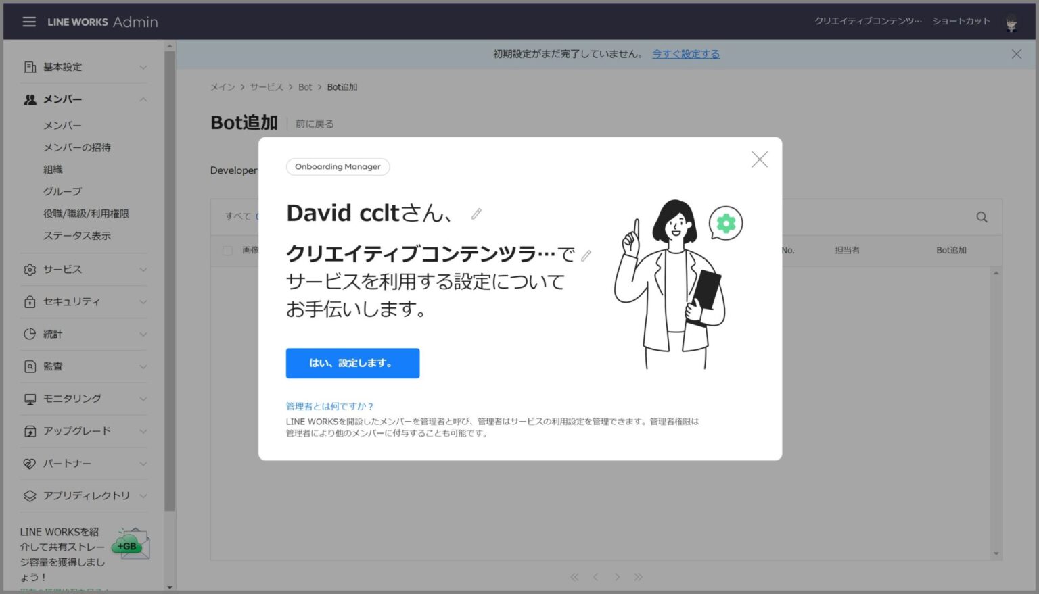The height and width of the screenshot is (594, 1039).
Task: Click the pencil icon next to the organization name
Action: tap(586, 255)
